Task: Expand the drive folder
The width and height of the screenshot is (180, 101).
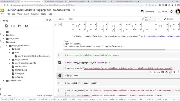Action: tap(4, 35)
